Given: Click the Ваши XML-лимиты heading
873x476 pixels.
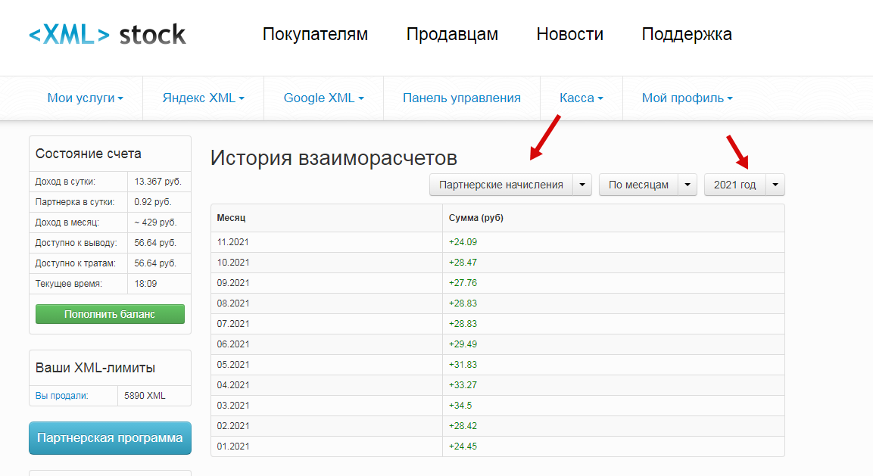Looking at the screenshot, I should coord(95,368).
